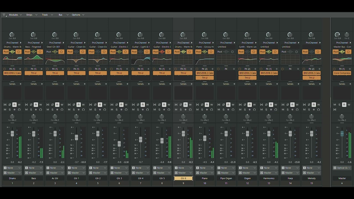The image size is (354, 199).
Task: Click the Harp pan knob
Action: tap(290, 117)
